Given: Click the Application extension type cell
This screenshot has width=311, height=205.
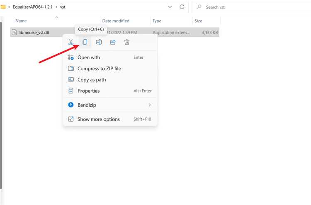Looking at the screenshot, I should (171, 32).
